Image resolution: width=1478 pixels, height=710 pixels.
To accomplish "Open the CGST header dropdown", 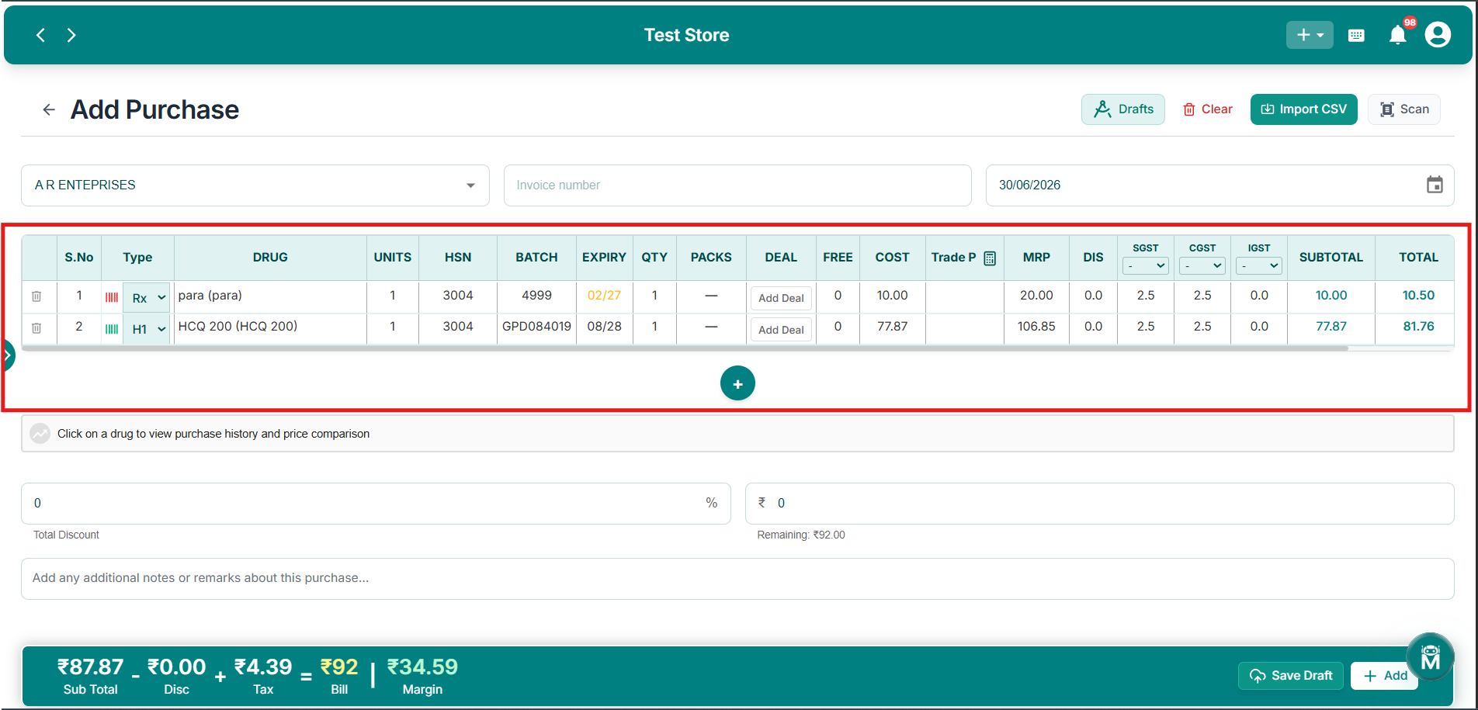I will (1202, 266).
